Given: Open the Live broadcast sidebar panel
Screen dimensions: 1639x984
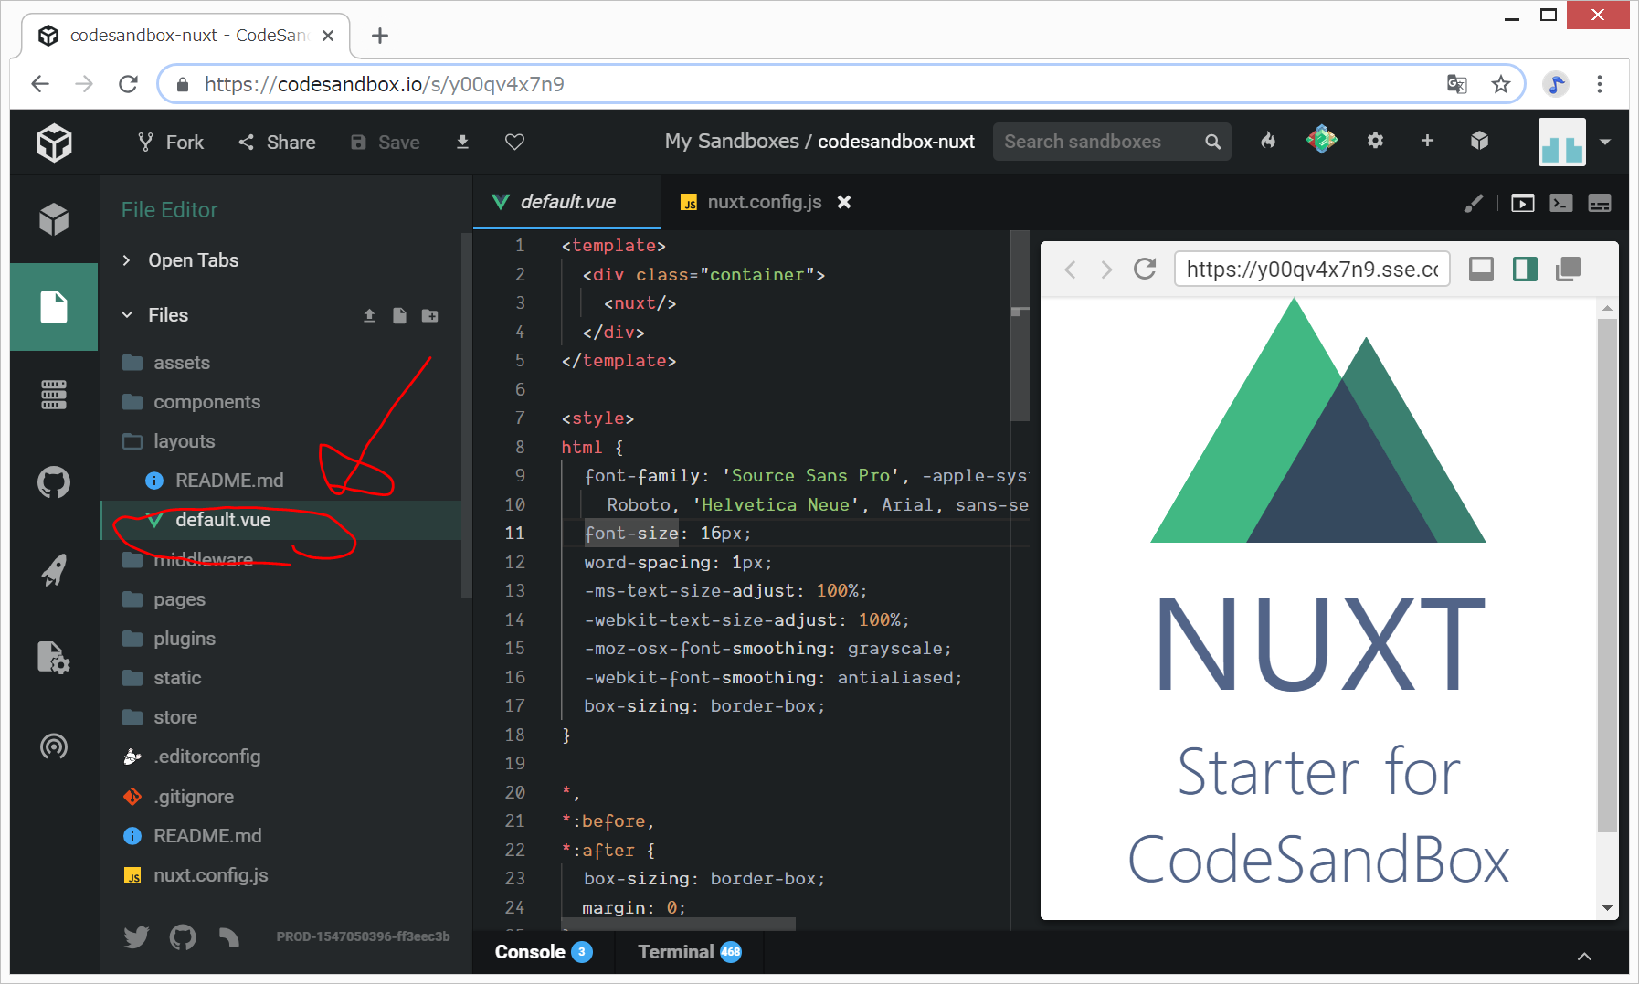Looking at the screenshot, I should pyautogui.click(x=54, y=746).
